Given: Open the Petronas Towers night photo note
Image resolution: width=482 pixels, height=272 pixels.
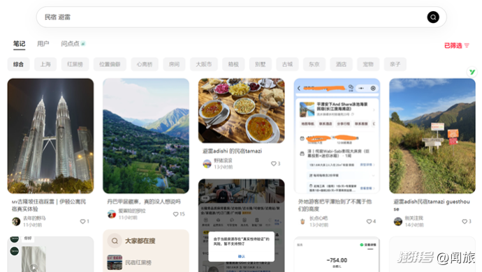Looking at the screenshot, I should pos(50,136).
